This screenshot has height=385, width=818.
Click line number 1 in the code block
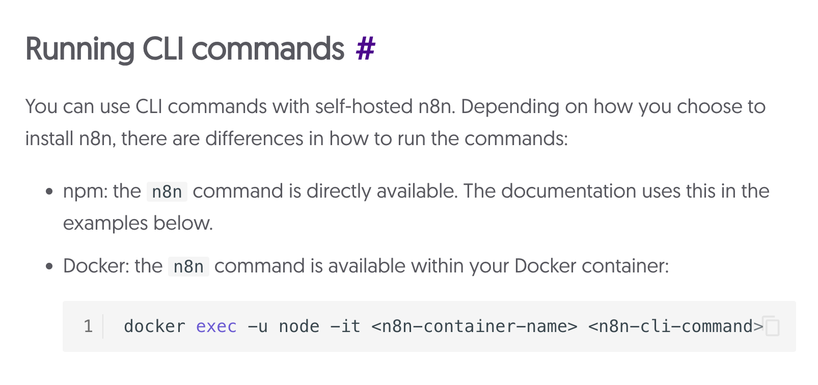pyautogui.click(x=88, y=326)
